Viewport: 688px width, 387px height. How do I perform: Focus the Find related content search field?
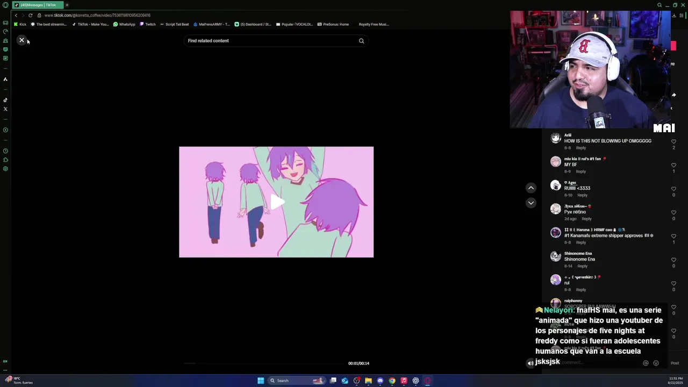[x=276, y=41]
